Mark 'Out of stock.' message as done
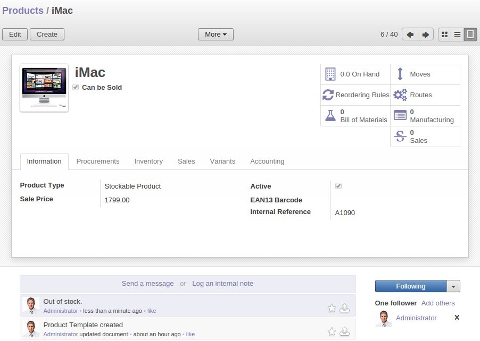 coord(345,308)
